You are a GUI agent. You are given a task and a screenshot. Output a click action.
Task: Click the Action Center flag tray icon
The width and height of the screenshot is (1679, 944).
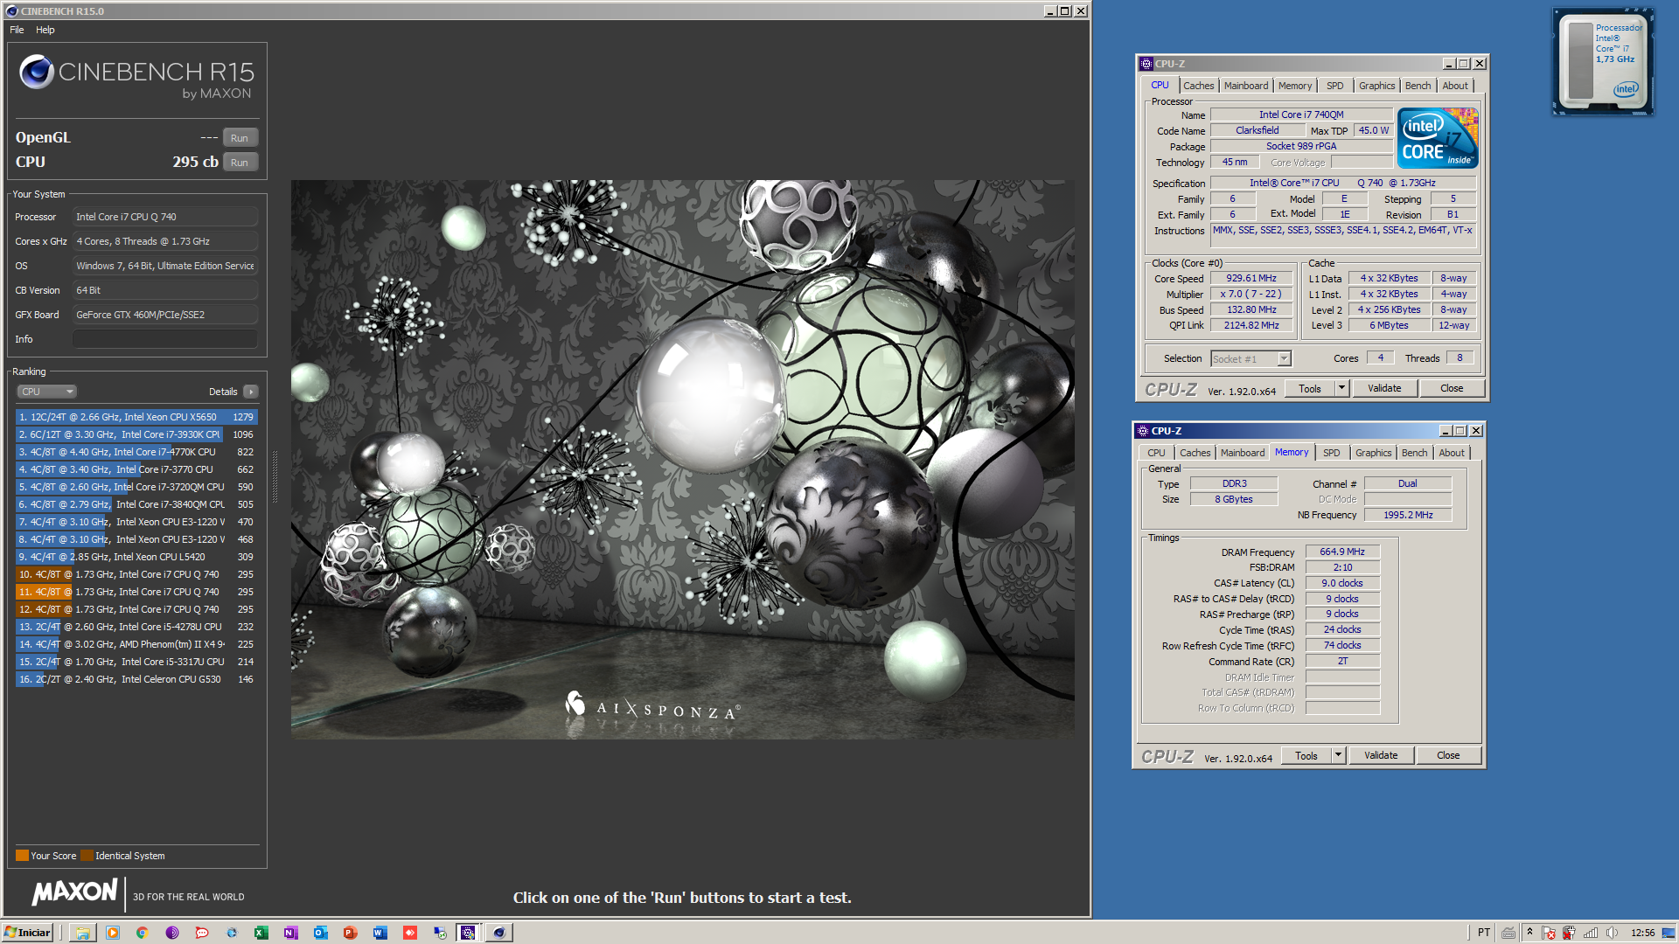point(1549,933)
